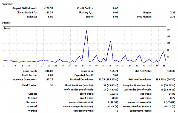
Task: Click the second-highest peak on the balance chart
Action: (111, 41)
